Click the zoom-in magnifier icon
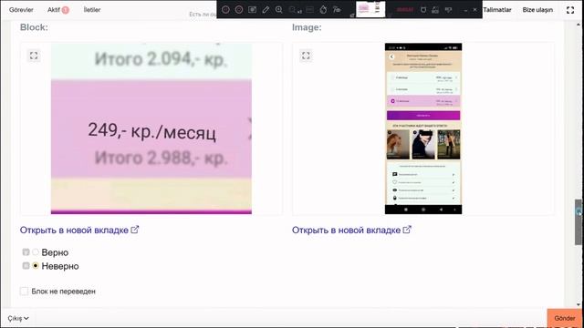 (x=279, y=10)
